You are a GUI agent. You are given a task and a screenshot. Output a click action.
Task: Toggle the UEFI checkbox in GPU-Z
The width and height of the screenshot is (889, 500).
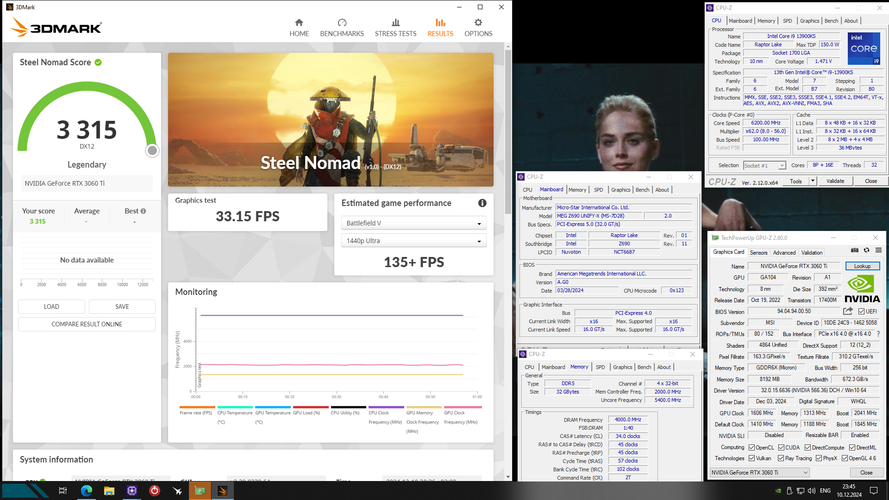click(862, 312)
